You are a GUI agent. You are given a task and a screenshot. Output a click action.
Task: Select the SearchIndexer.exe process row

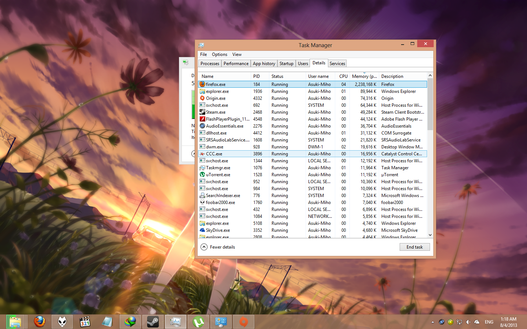pyautogui.click(x=313, y=196)
